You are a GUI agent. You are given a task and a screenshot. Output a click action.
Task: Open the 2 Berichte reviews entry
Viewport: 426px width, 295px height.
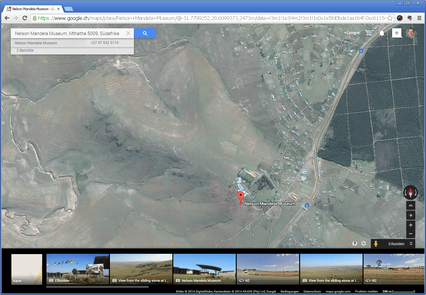click(25, 50)
